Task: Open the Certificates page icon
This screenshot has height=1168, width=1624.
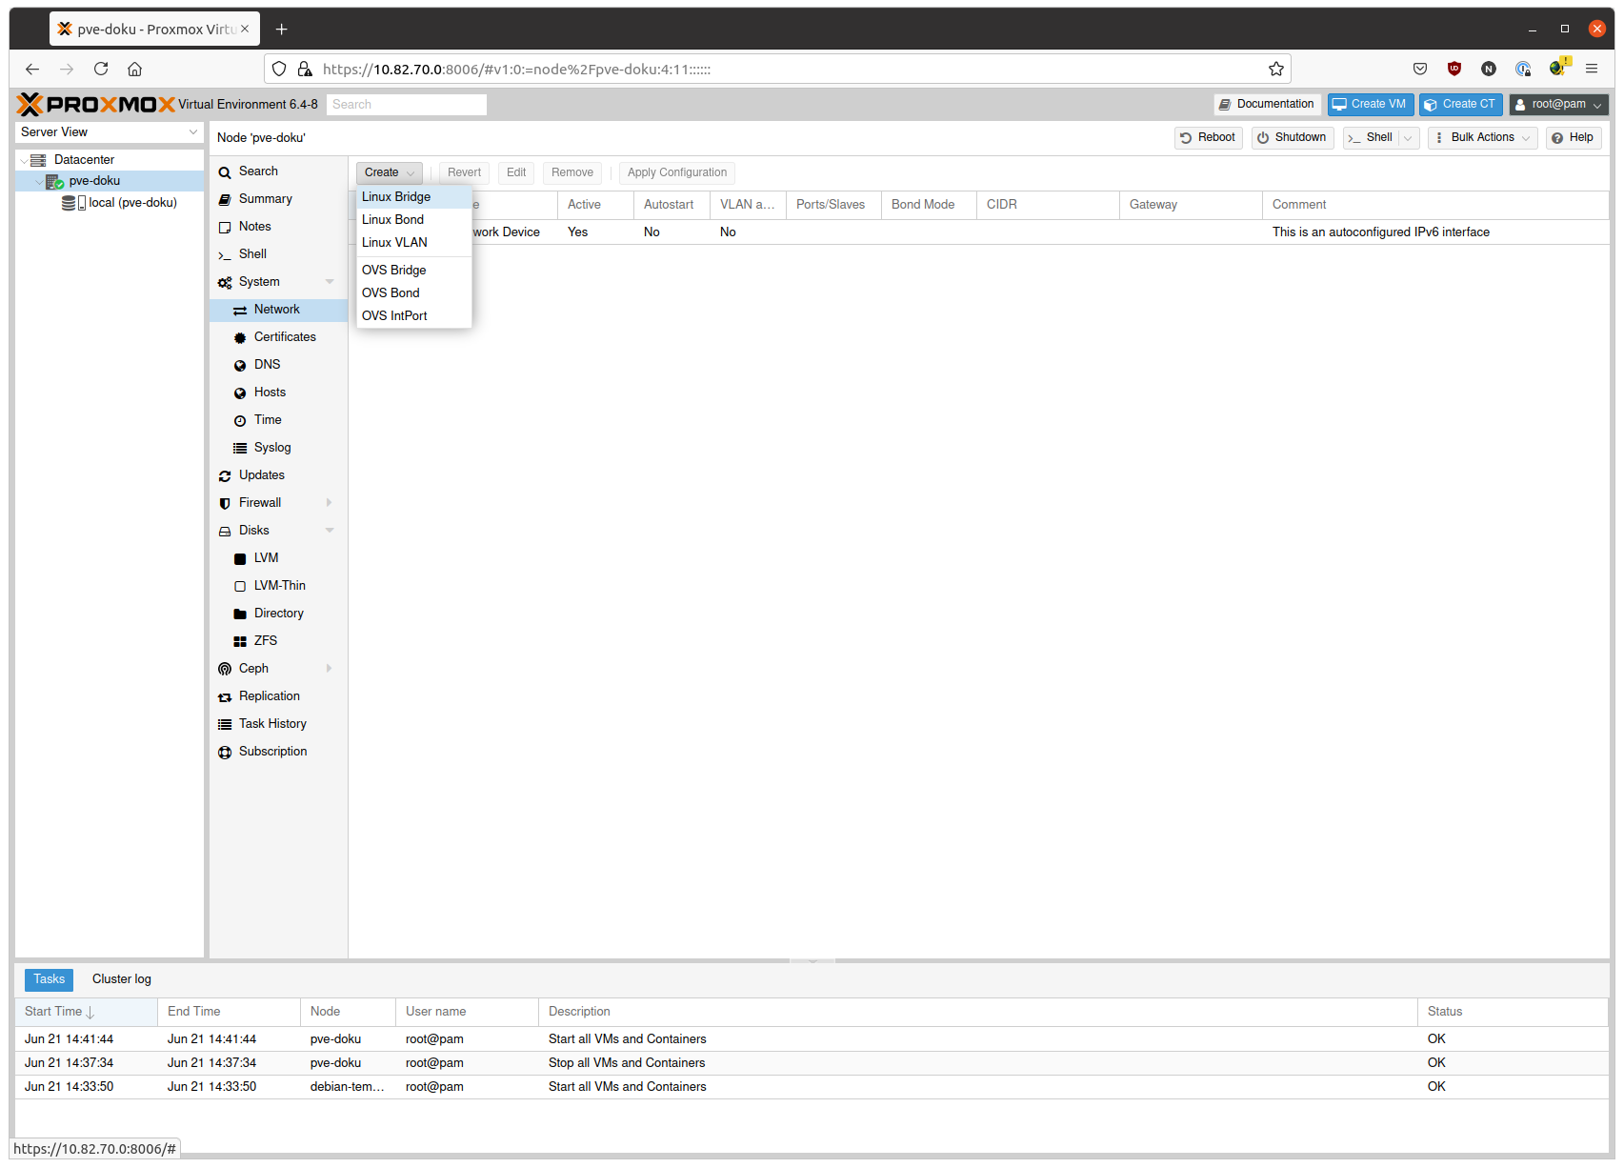Action: [x=240, y=338]
